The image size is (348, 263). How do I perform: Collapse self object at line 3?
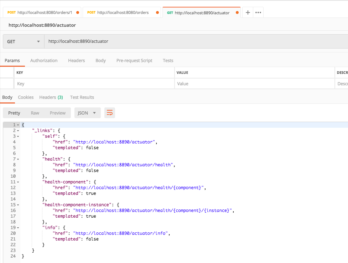tap(18, 136)
